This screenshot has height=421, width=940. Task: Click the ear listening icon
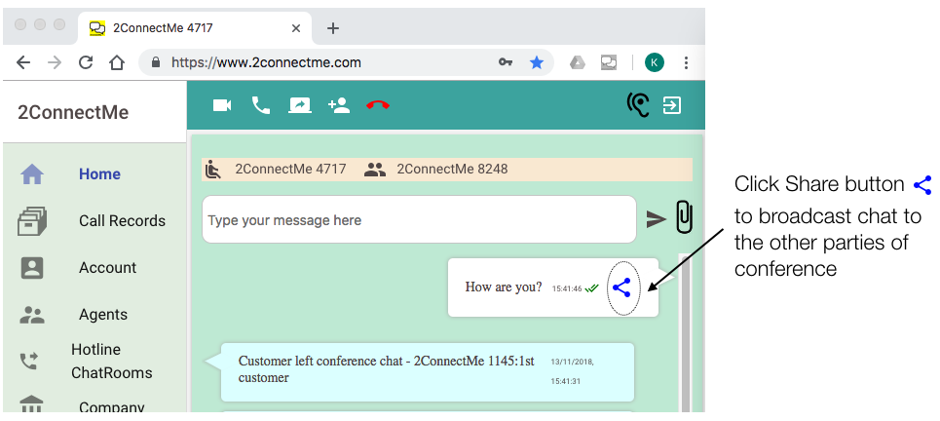(x=638, y=105)
